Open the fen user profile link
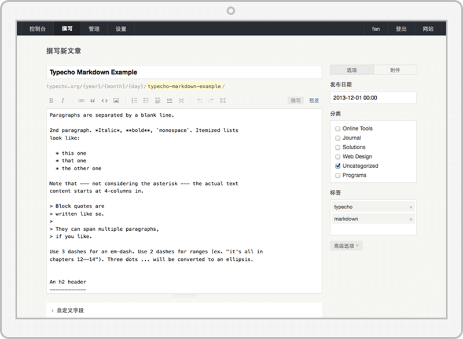463x339 pixels. click(x=376, y=28)
